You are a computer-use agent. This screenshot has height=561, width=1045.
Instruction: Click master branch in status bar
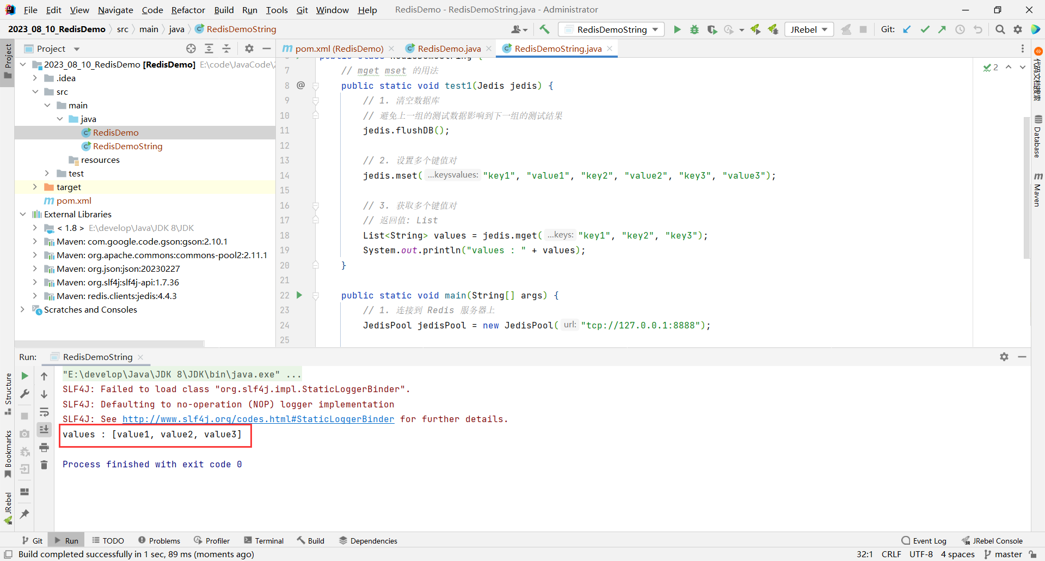coord(1004,554)
